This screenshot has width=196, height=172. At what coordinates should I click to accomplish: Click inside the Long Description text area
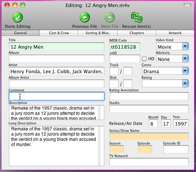pos(54,146)
